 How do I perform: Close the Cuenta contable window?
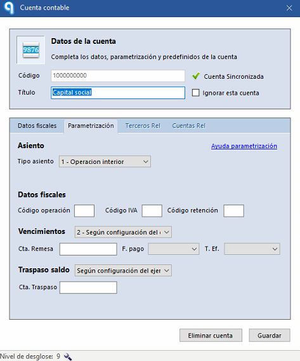pos(289,8)
